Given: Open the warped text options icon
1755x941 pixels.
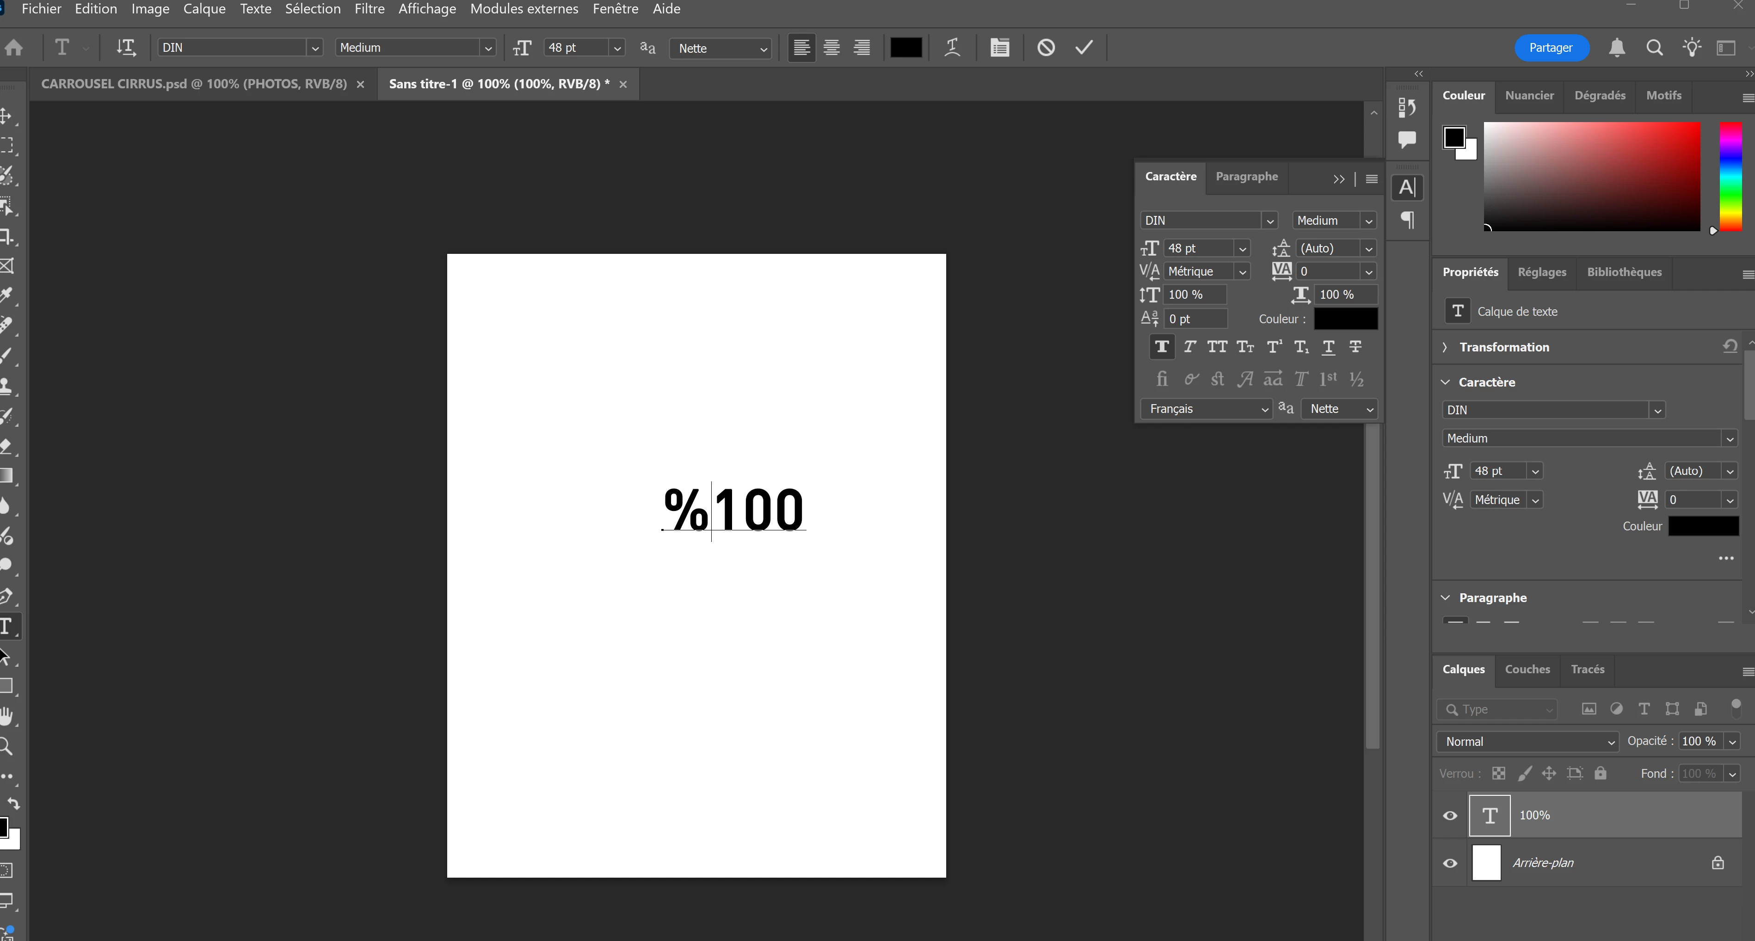Looking at the screenshot, I should (x=953, y=47).
